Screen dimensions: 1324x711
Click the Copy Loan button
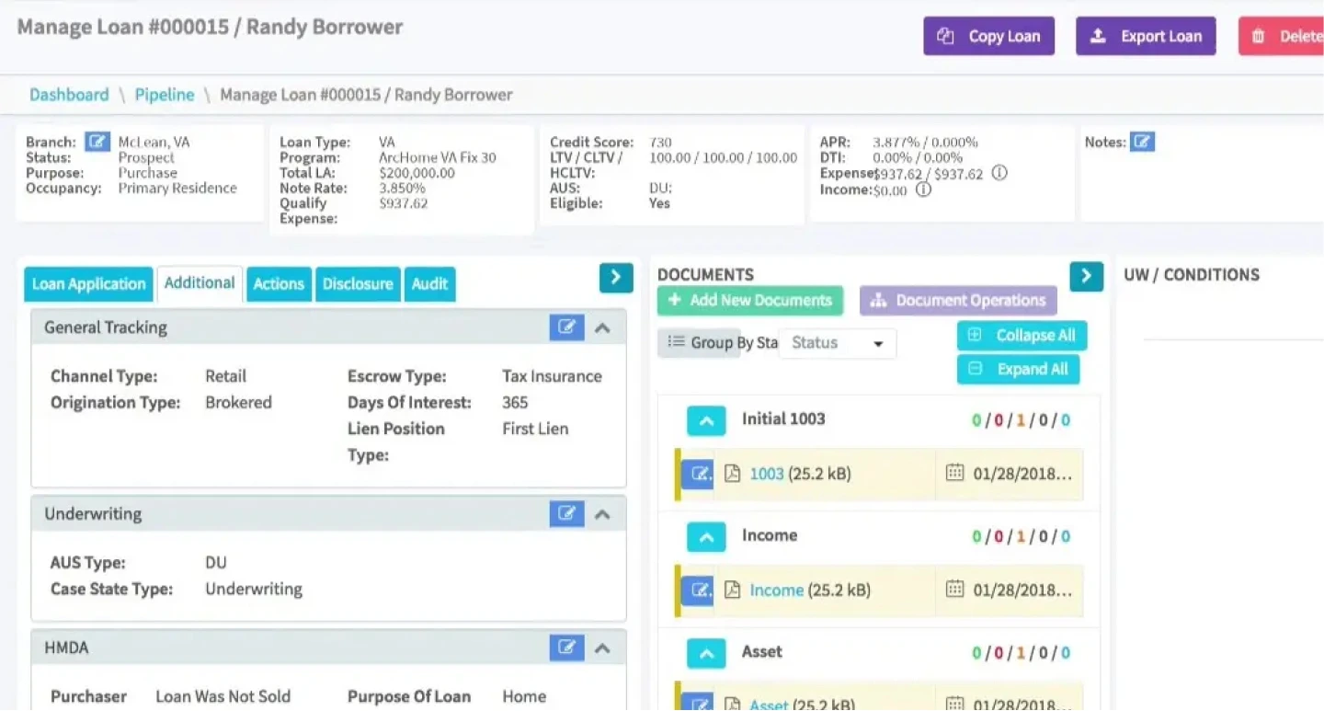coord(988,36)
